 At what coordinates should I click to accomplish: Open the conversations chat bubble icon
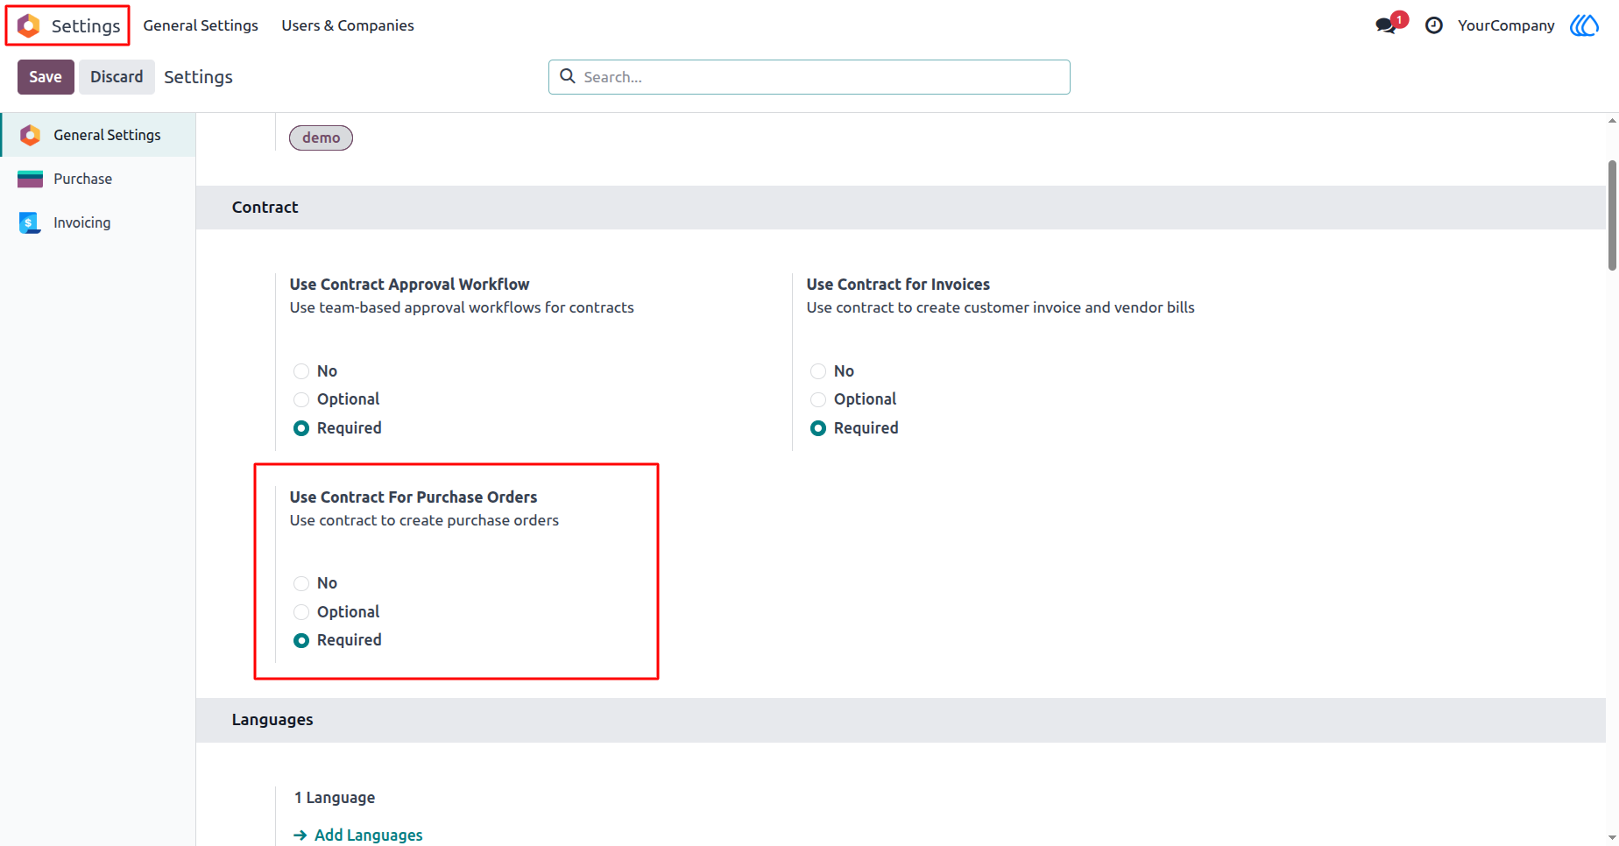(1386, 25)
